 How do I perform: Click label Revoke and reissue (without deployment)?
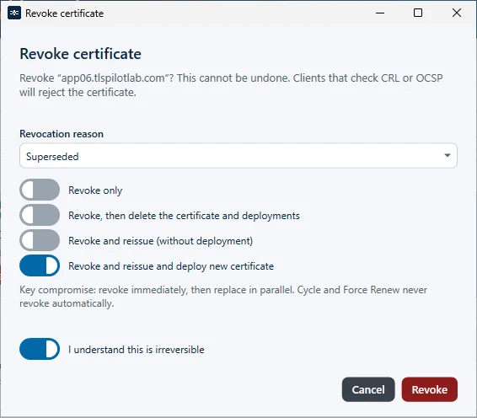160,241
